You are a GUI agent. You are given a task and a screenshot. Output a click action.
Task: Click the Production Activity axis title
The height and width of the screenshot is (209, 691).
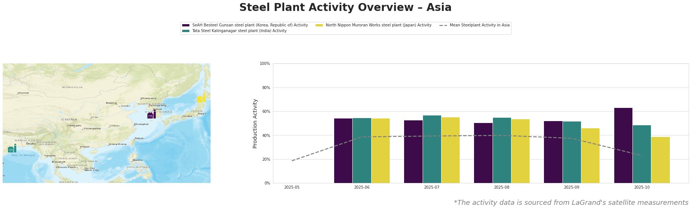click(255, 123)
